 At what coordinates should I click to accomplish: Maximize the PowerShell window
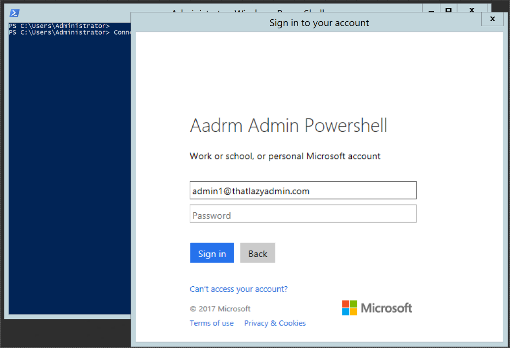coord(449,9)
